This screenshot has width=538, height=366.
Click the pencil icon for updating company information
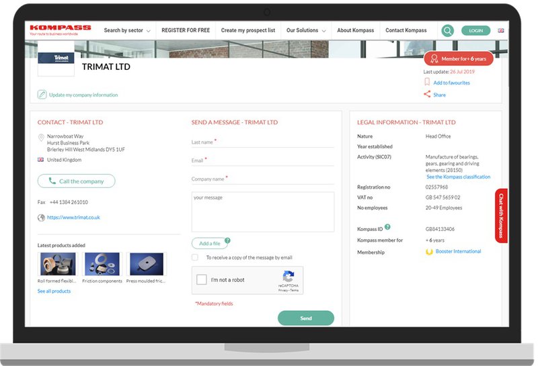[x=42, y=95]
